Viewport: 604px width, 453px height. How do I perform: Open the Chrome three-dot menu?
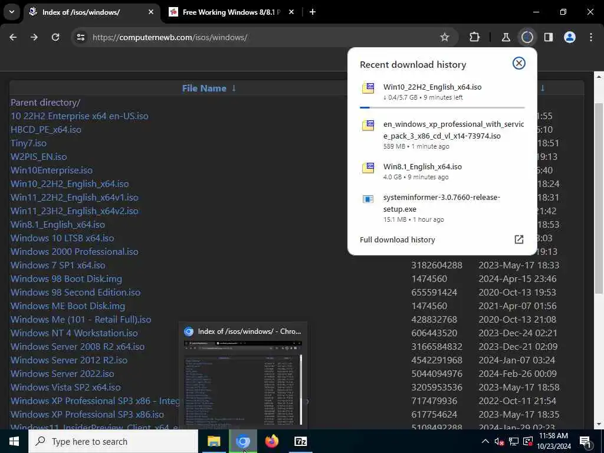pos(591,37)
